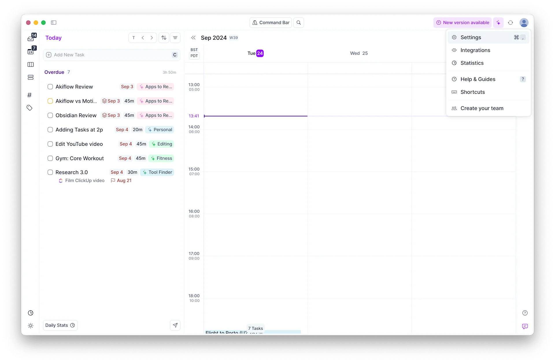Screen dimensions: 555x363
Task: Check the Obsidian Review checkbox
Action: pyautogui.click(x=50, y=115)
